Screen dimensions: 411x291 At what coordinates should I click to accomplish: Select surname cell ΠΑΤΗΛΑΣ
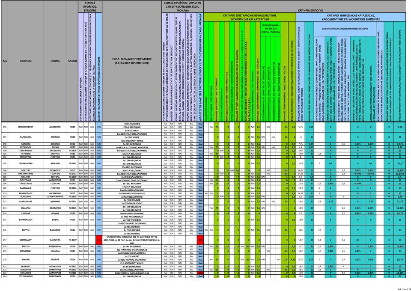pyautogui.click(x=25, y=144)
